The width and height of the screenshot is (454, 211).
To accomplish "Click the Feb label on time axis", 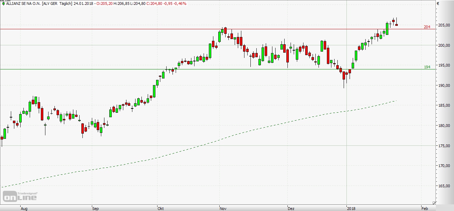I will click(425, 209).
